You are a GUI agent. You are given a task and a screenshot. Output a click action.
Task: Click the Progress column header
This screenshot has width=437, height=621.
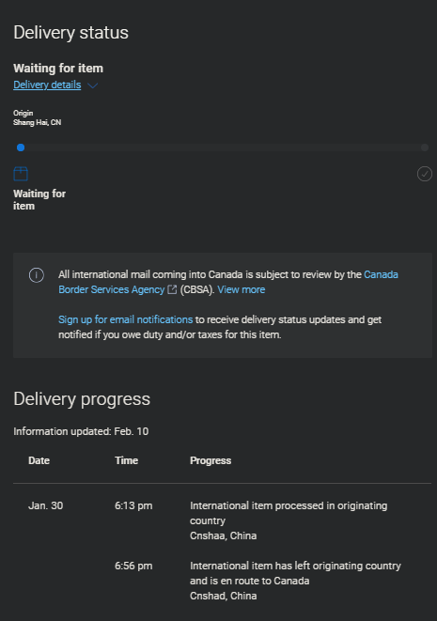[211, 460]
